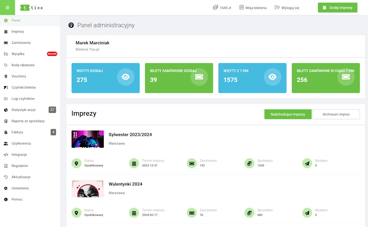This screenshot has width=368, height=227.
Task: Log out via Wyloguj się
Action: tap(287, 8)
